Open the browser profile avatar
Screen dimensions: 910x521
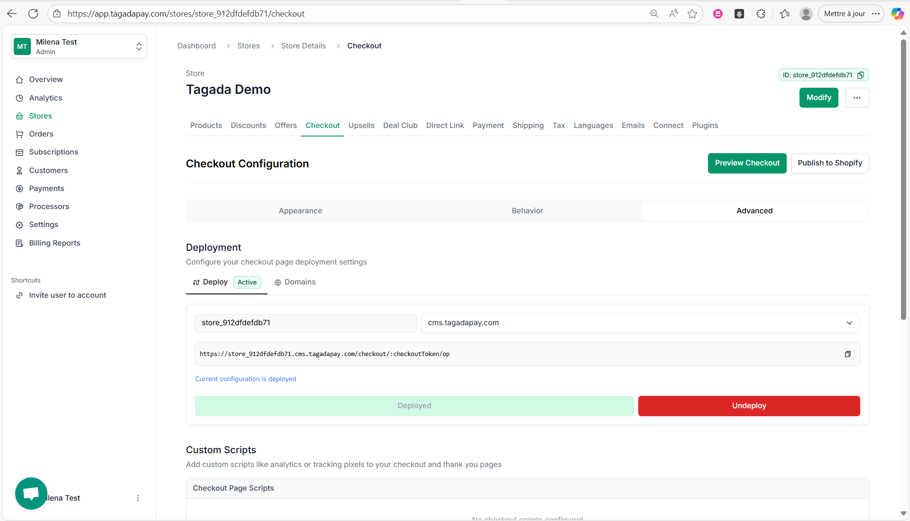click(806, 14)
